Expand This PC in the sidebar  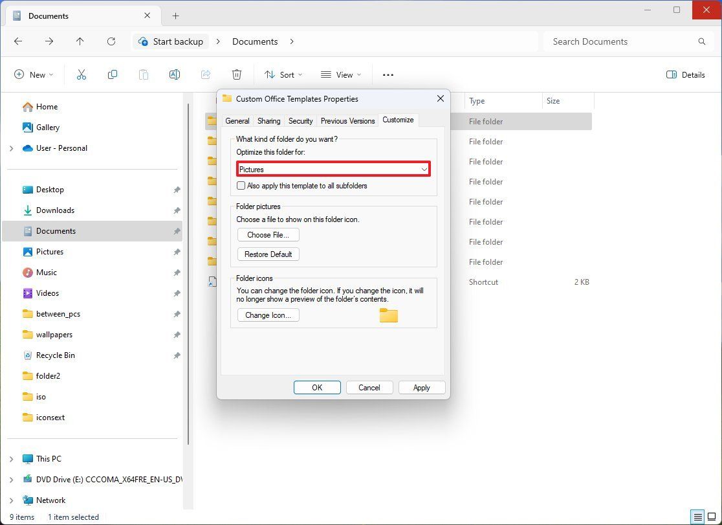[10, 458]
